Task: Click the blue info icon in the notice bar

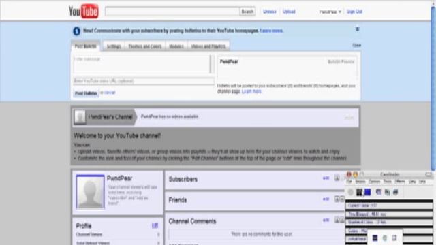Action: pos(76,31)
